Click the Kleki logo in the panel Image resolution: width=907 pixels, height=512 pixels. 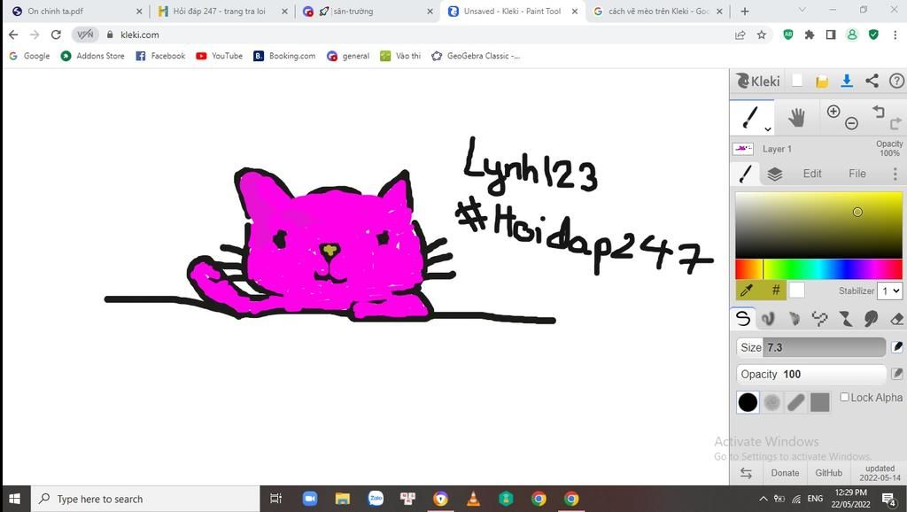(x=758, y=81)
